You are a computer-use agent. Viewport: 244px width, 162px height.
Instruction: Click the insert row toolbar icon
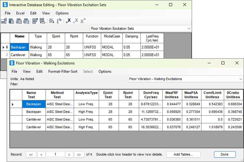(42, 21)
